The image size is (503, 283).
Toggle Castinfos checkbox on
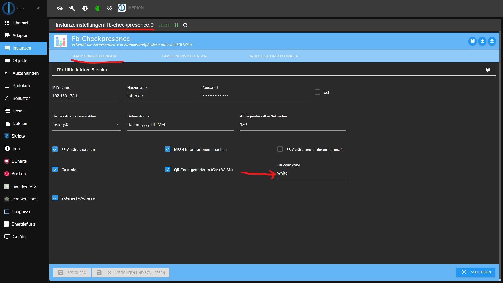click(55, 169)
